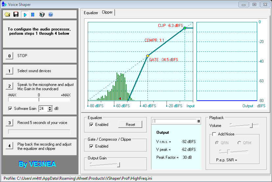The width and height of the screenshot is (272, 182).
Task: Click the small square beside output meter
Action: [x=199, y=121]
